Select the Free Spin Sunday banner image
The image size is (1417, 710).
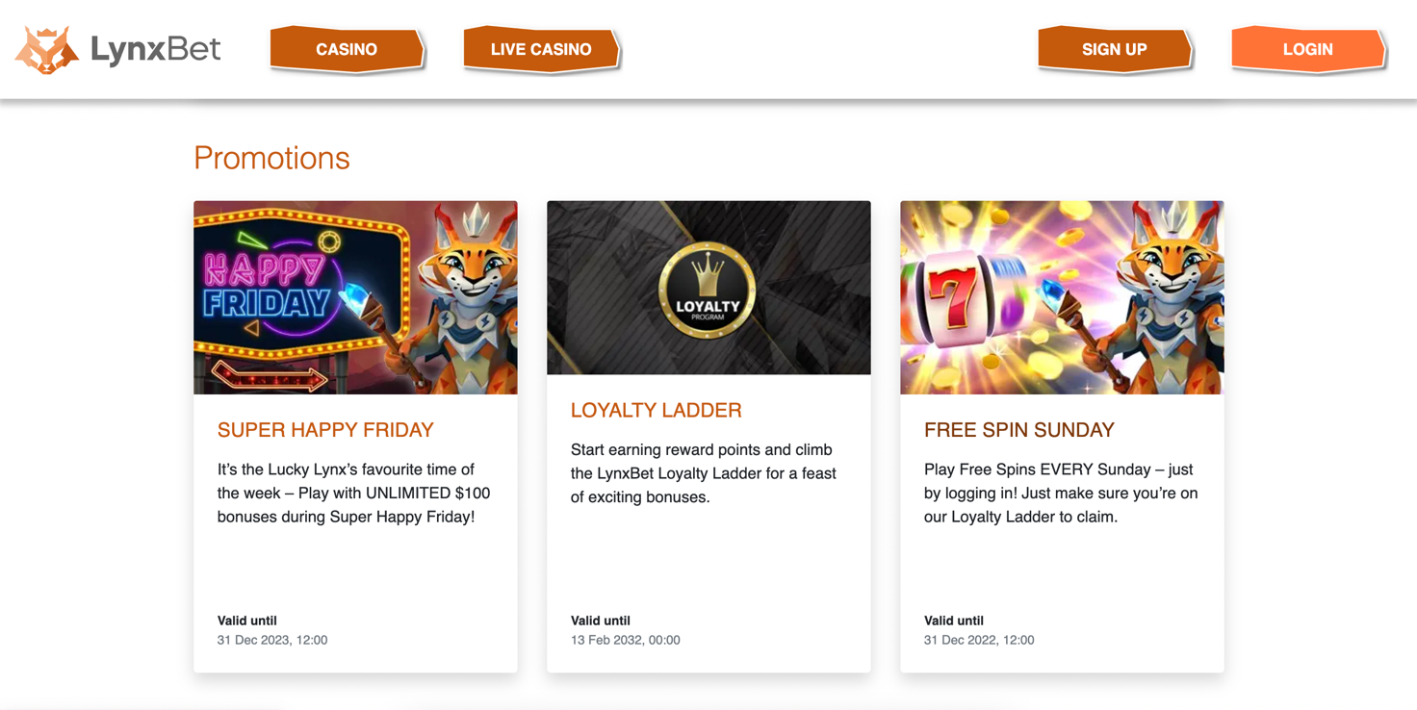click(x=1062, y=297)
